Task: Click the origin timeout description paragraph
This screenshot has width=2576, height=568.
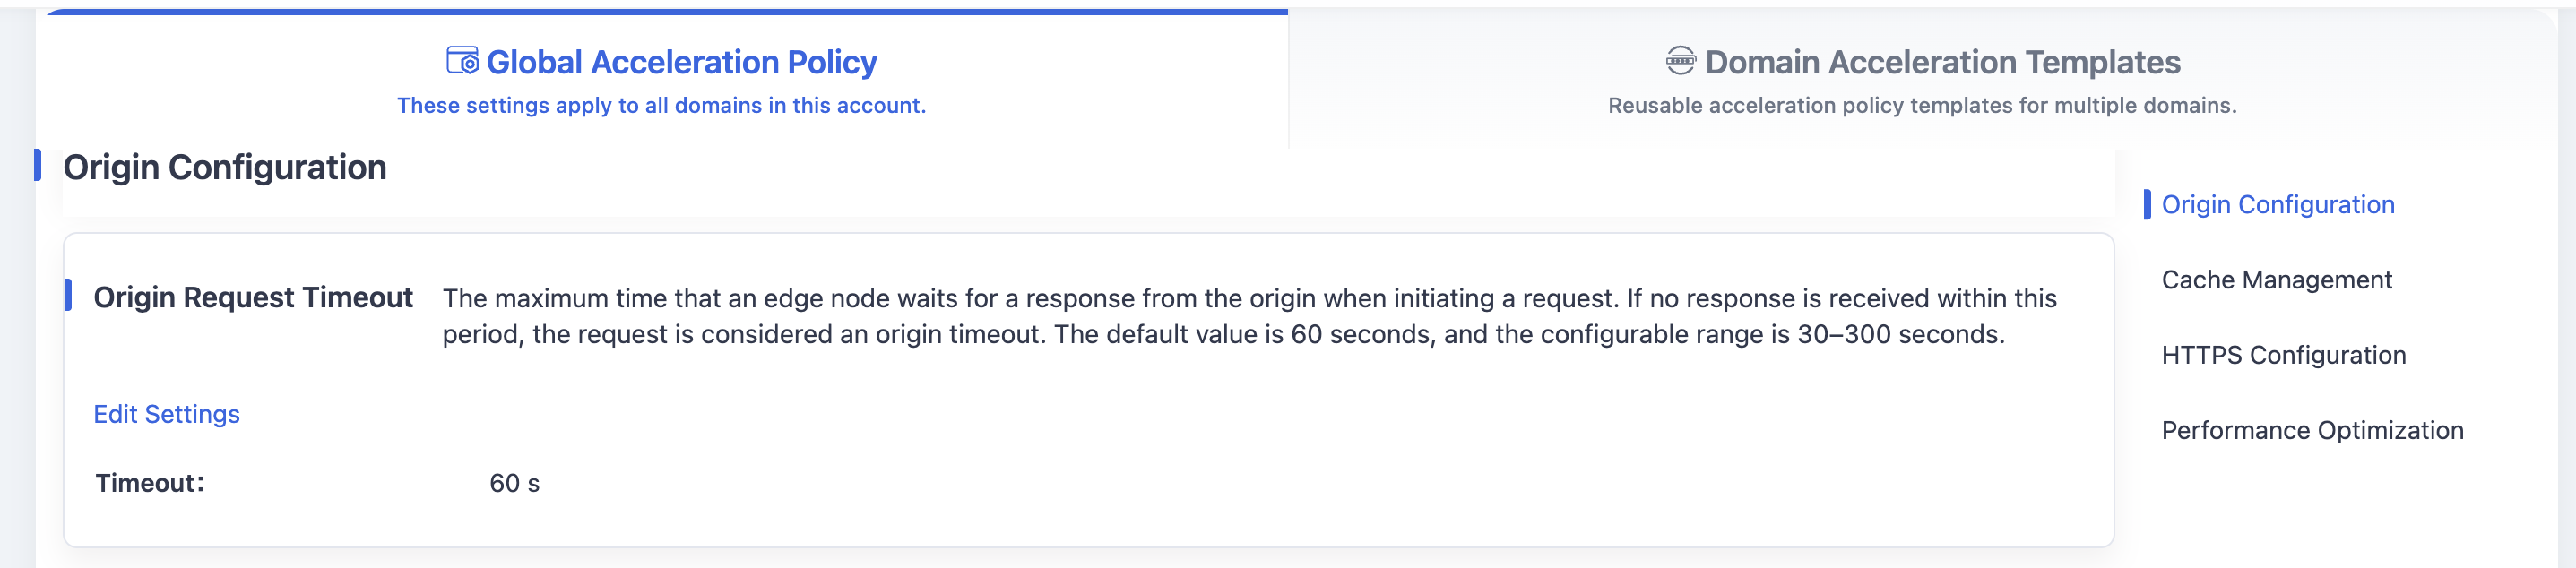Action: coord(1250,316)
